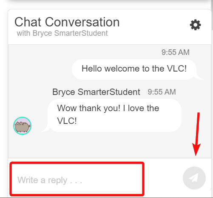The width and height of the screenshot is (213, 198).
Task: View Bryce's cat avatar picture
Action: tap(23, 126)
